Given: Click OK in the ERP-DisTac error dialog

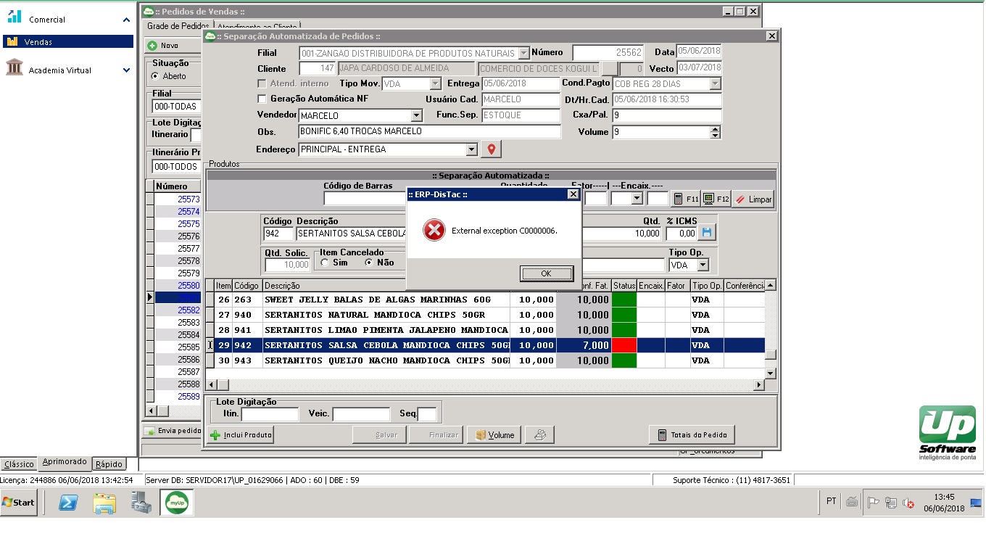Looking at the screenshot, I should point(547,273).
